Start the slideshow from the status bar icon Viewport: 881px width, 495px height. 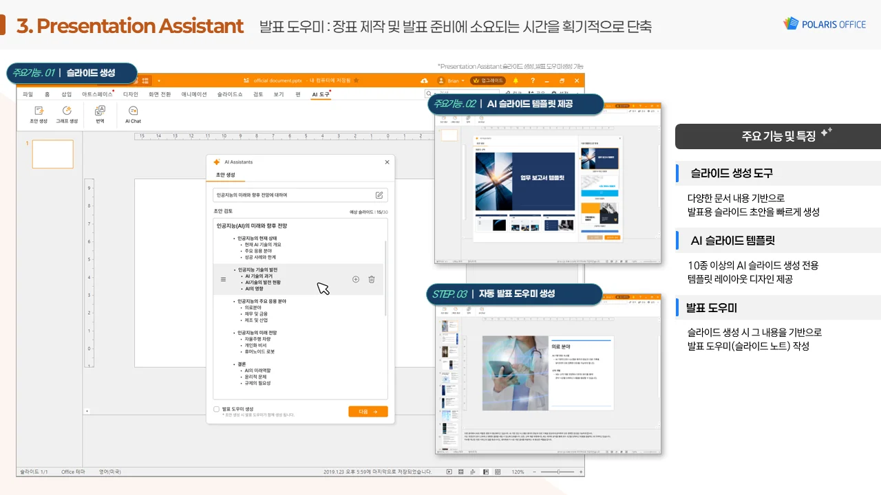pyautogui.click(x=450, y=472)
